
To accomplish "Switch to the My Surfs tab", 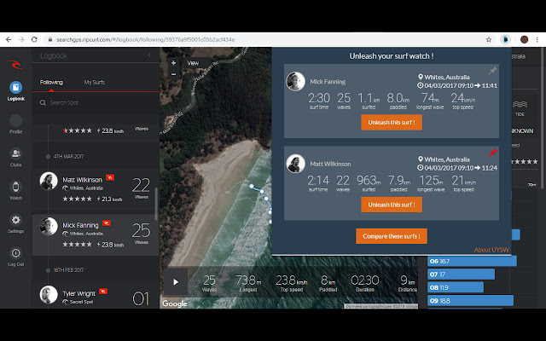I will click(x=95, y=83).
